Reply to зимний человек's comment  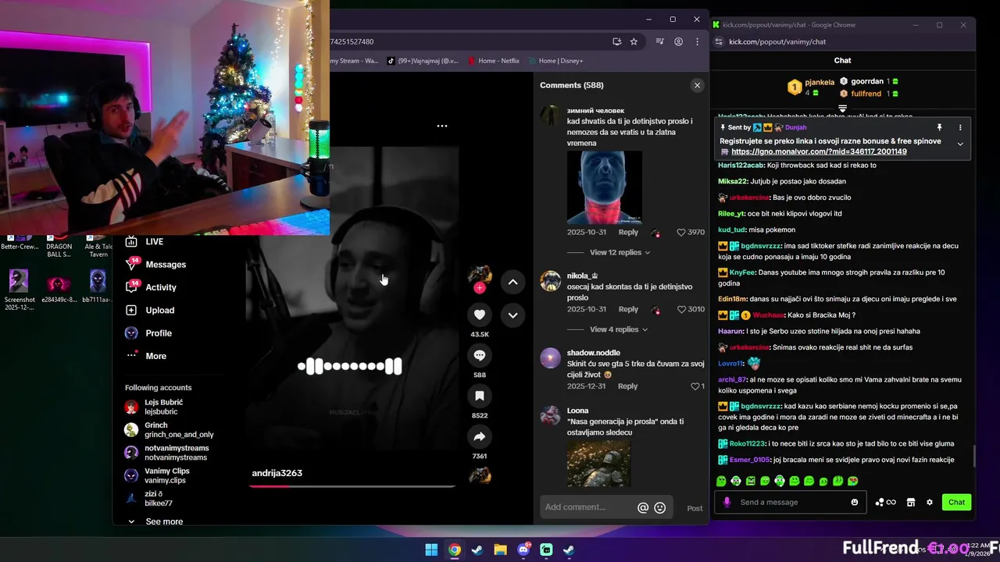(x=628, y=233)
